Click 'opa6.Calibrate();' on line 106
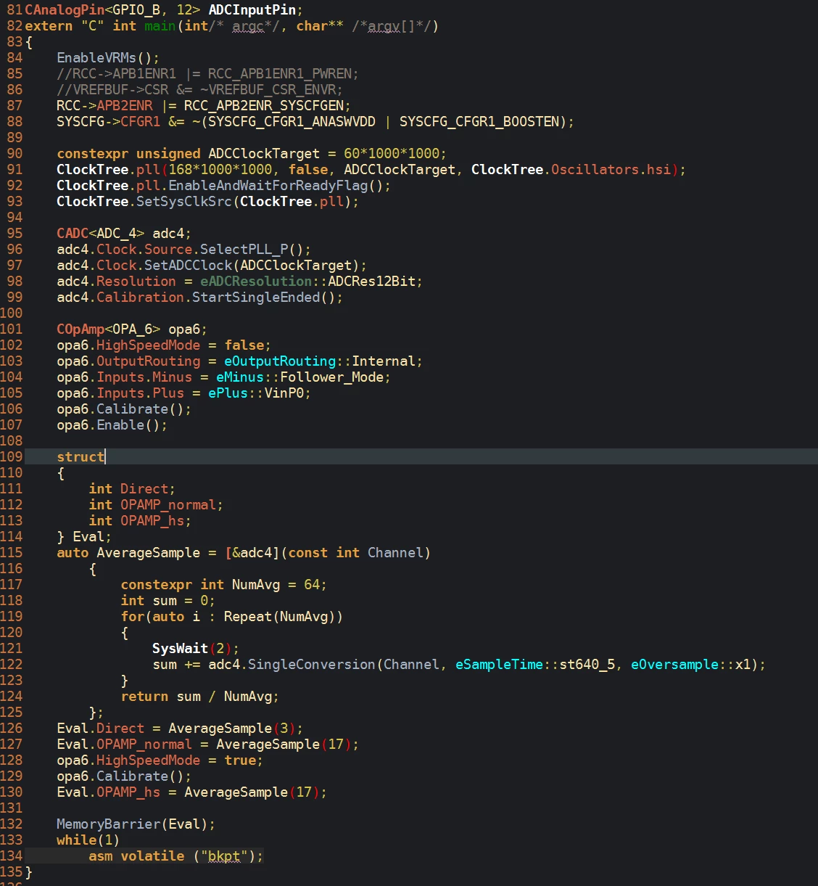818x886 pixels. click(124, 409)
